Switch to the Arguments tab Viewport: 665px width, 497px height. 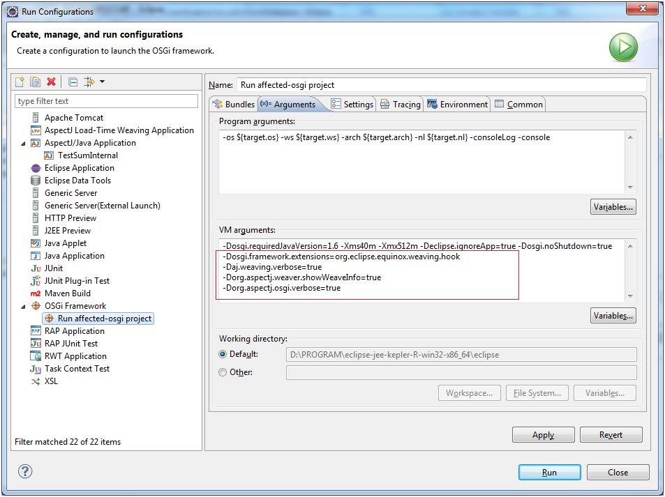pos(288,105)
